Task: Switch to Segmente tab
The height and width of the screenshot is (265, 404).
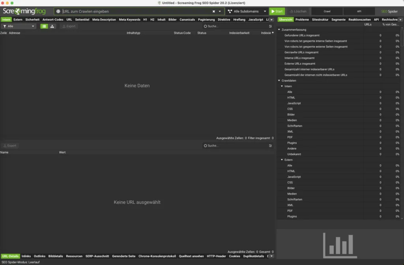Action: tap(338, 20)
